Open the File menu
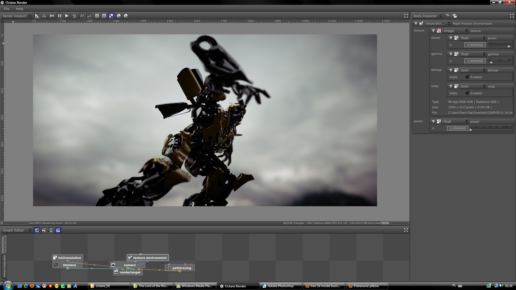 pos(6,9)
